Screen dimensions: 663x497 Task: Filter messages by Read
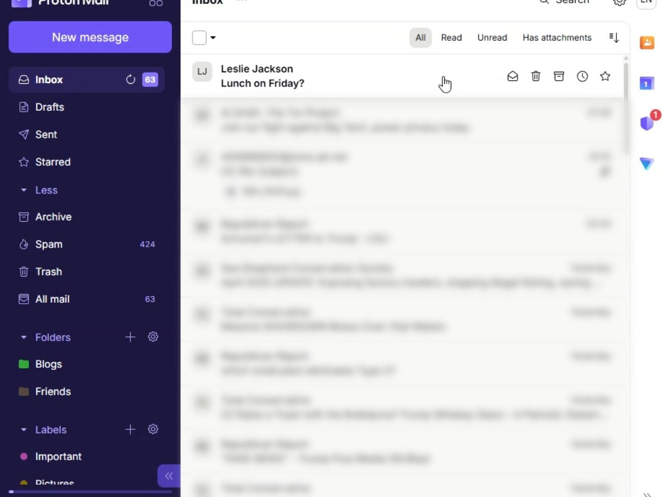[451, 38]
